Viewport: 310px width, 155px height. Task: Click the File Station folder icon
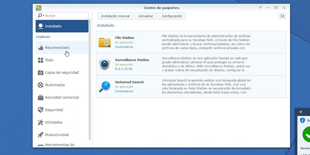click(x=105, y=42)
